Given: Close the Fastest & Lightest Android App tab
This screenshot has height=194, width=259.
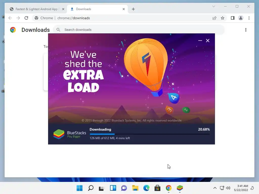Looking at the screenshot, I should tap(63, 9).
